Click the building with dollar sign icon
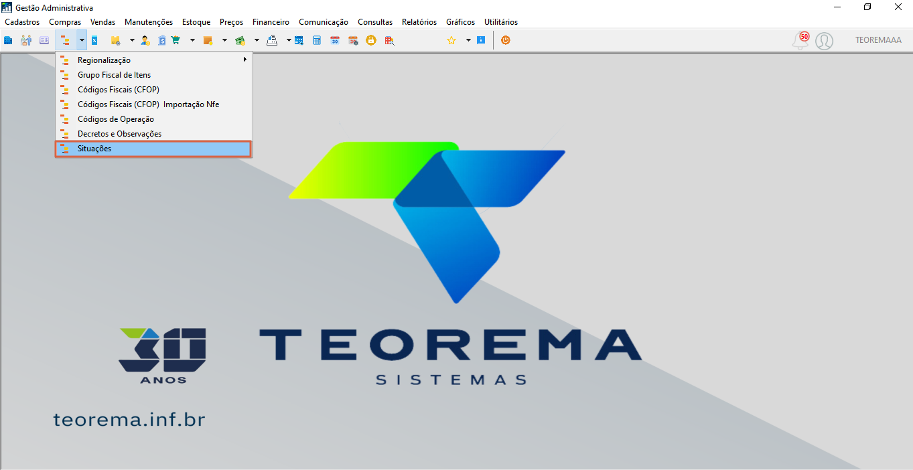 coord(162,40)
